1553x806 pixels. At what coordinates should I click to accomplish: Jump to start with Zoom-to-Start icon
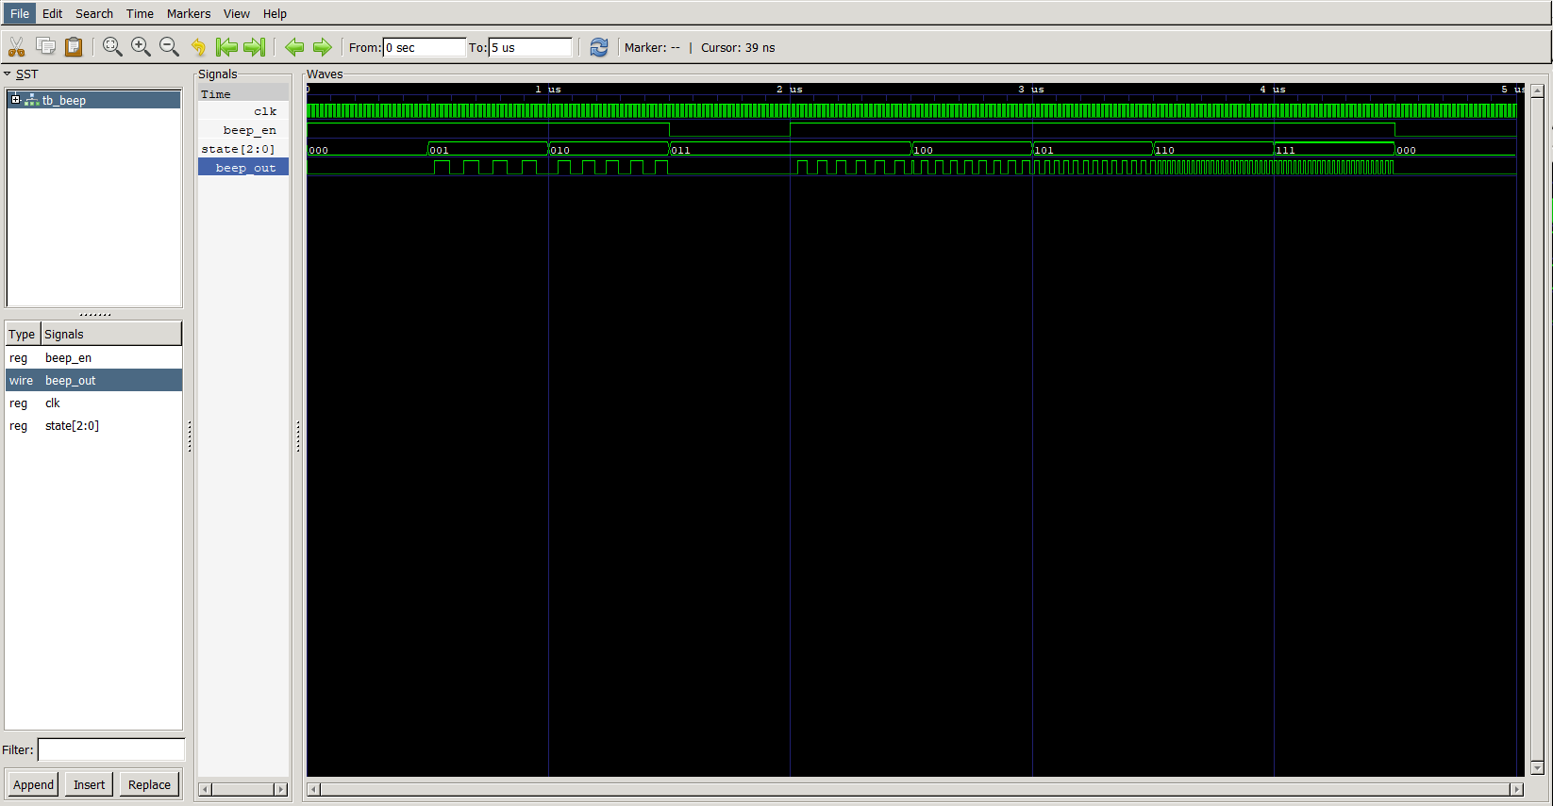[x=226, y=47]
